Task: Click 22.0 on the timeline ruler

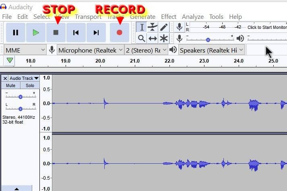Action: [169, 61]
